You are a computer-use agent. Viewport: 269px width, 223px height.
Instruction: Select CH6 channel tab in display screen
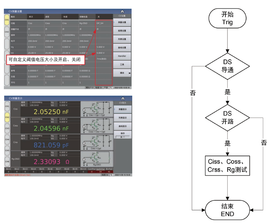coord(7,162)
